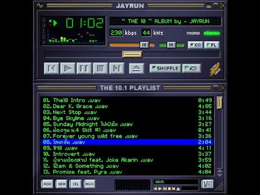Image resolution: width=260 pixels, height=195 pixels.
Task: Toggle the EQ equalizer window button
Action: pyautogui.click(x=196, y=45)
